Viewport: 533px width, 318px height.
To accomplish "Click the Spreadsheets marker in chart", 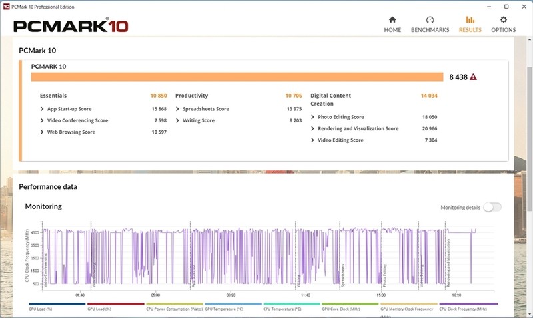I will coord(343,275).
